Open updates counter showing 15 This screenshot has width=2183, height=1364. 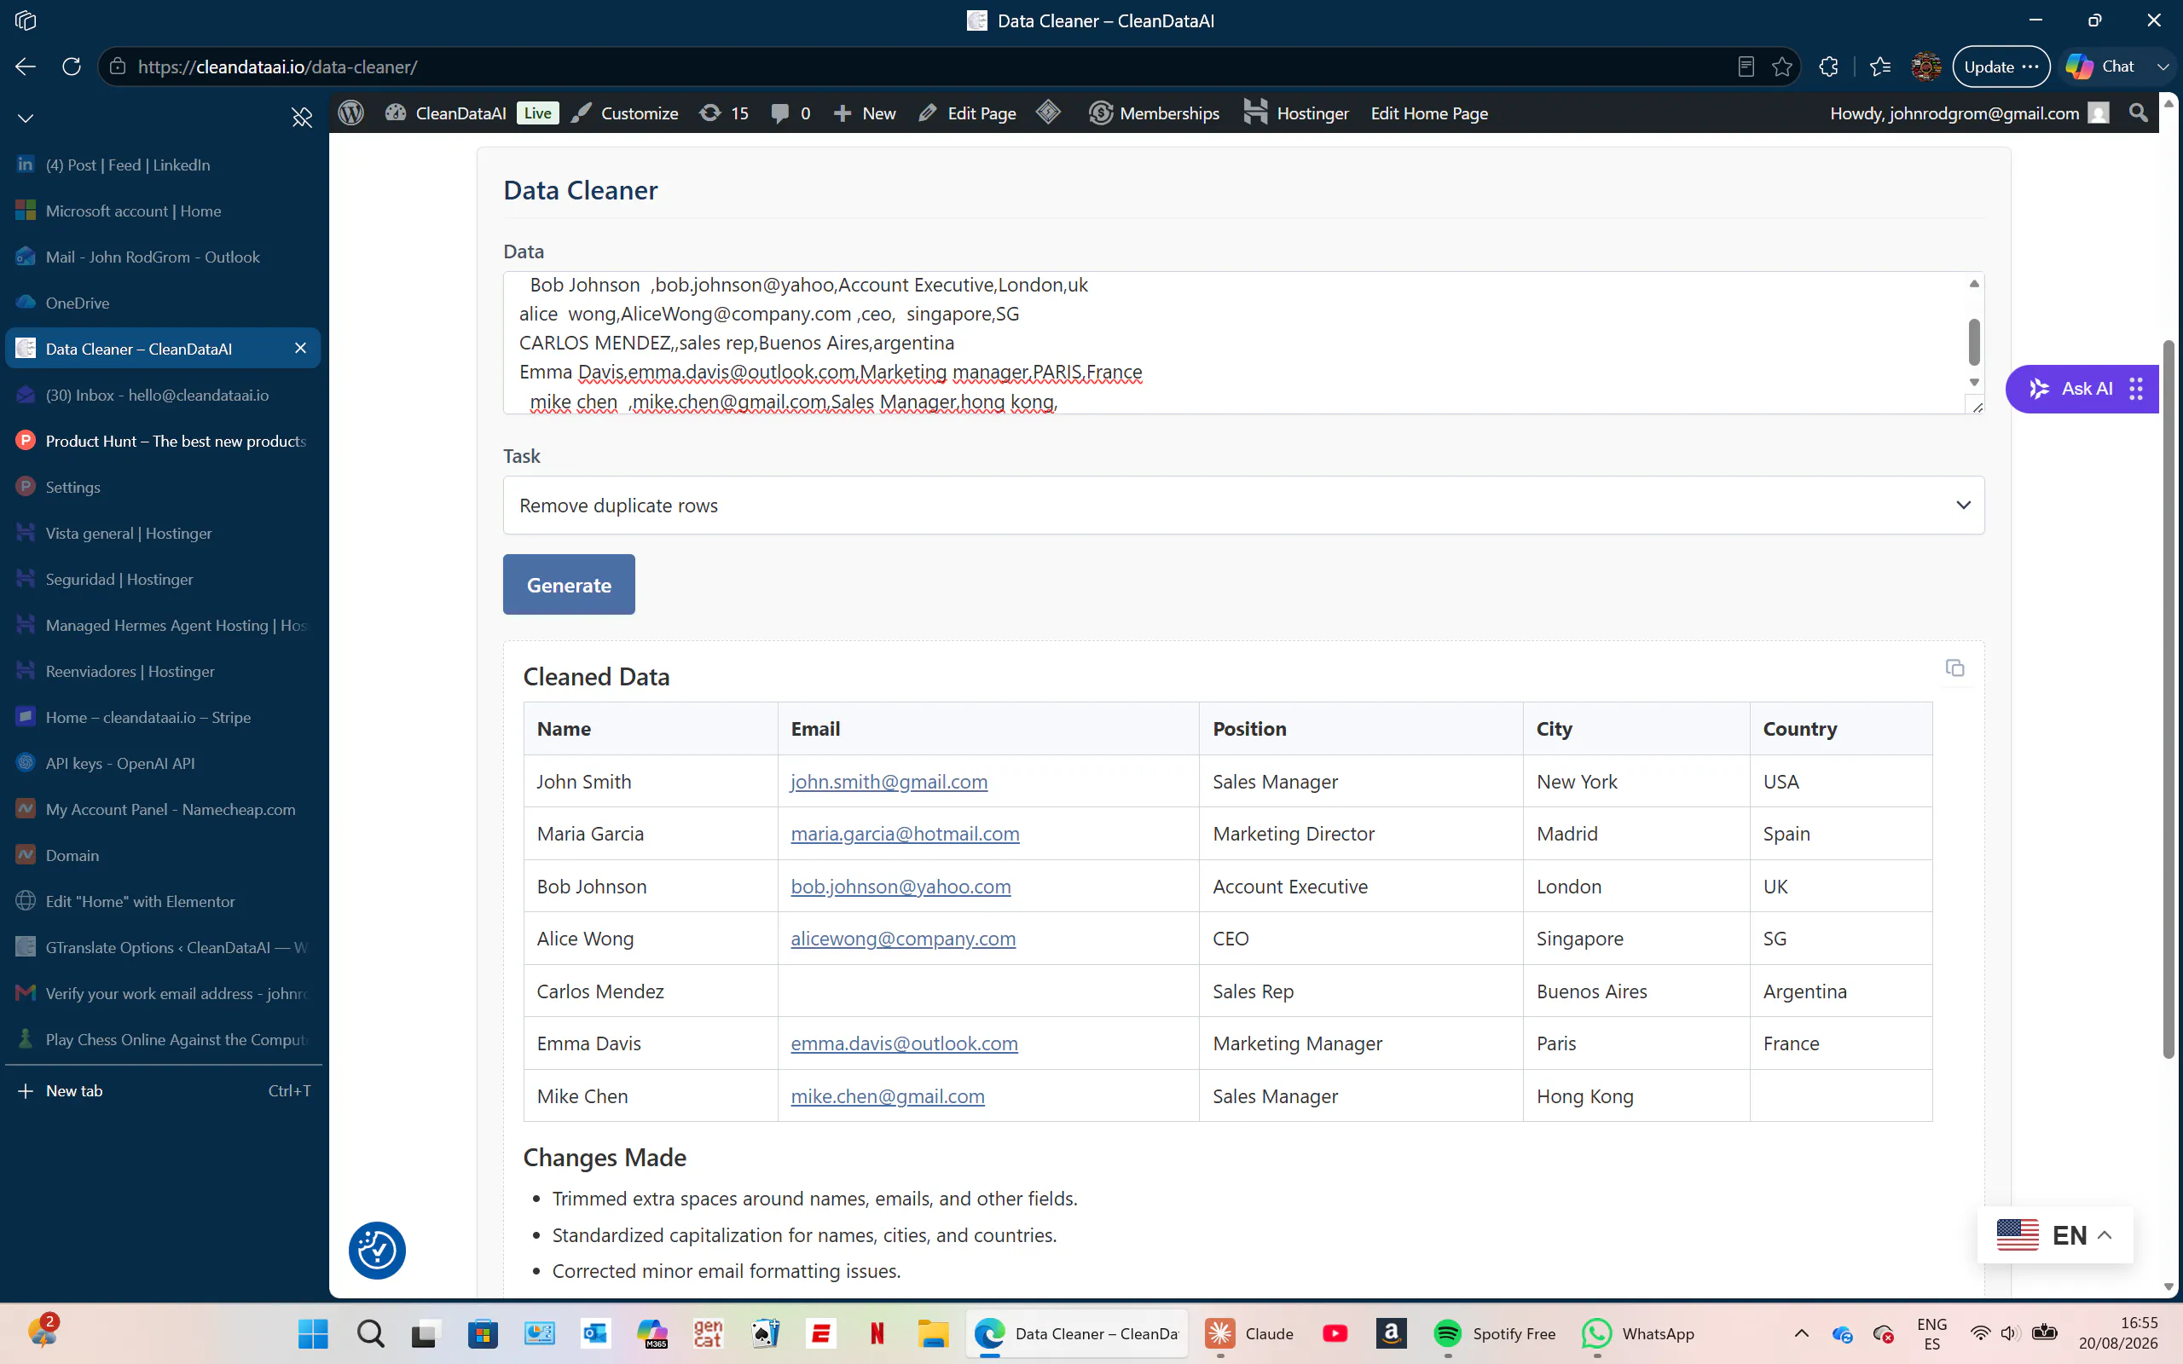[x=724, y=113]
